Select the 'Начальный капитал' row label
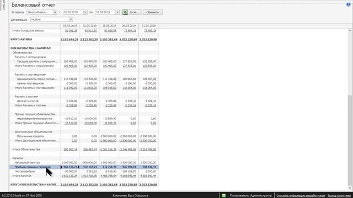353x198 pixels. point(27,163)
